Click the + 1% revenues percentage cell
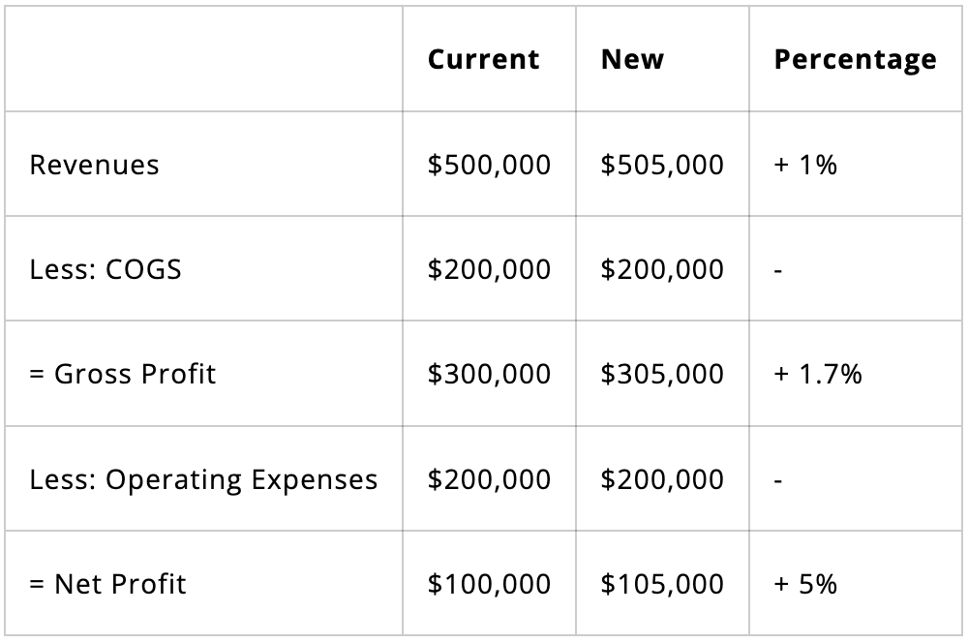The image size is (968, 643). point(805,165)
